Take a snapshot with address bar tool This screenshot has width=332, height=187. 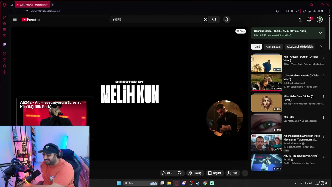tap(282, 11)
